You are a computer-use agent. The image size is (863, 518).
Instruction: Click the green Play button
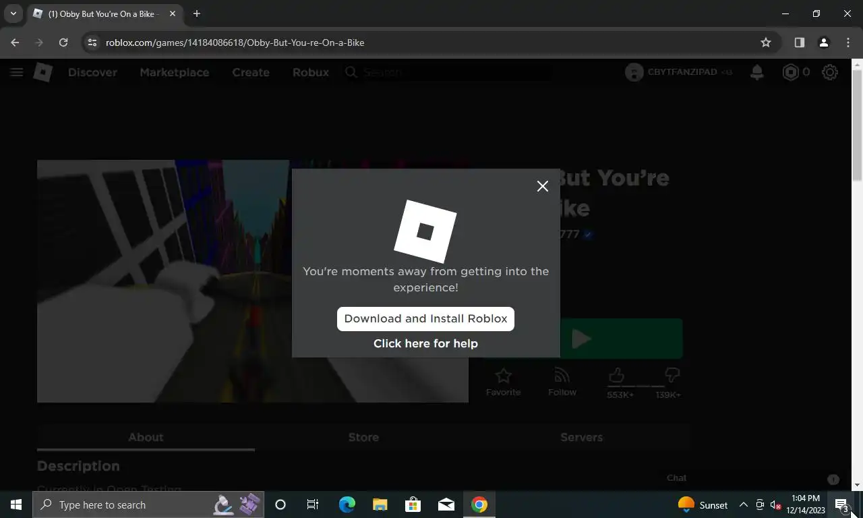coord(621,339)
